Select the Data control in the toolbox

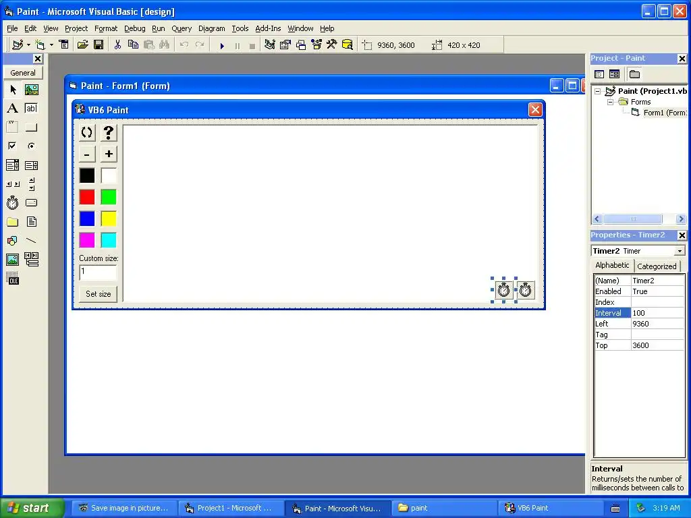point(31,260)
